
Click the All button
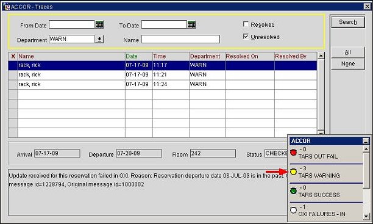(348, 52)
